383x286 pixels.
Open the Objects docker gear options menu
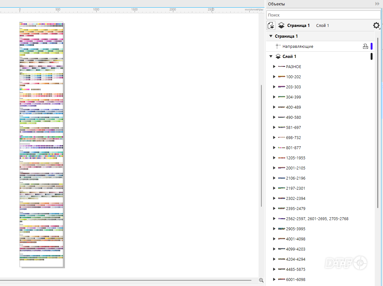[x=376, y=26]
